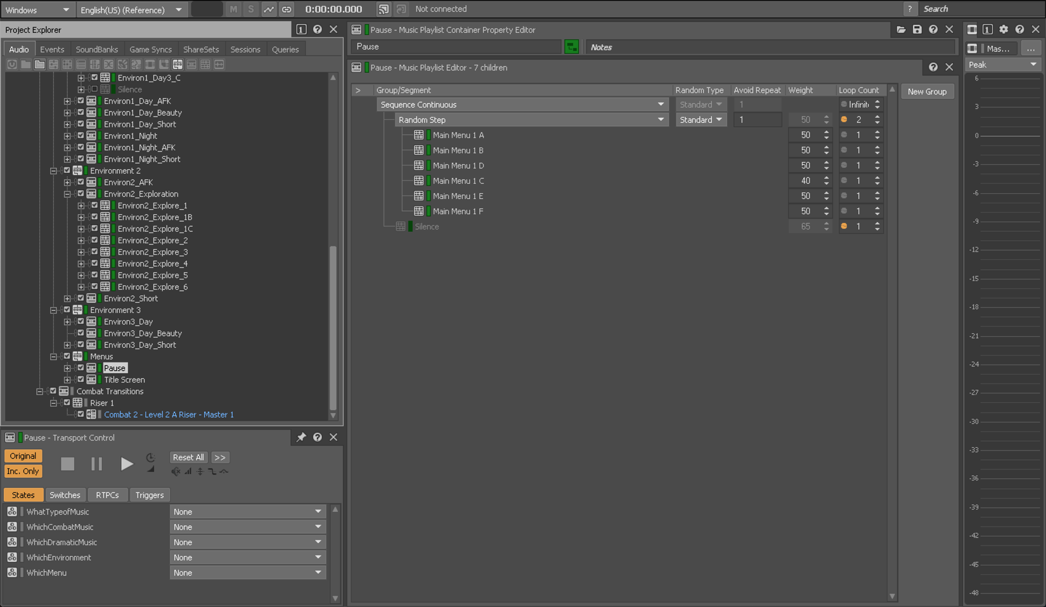Click the clock icon in Transport Control
Image resolution: width=1046 pixels, height=607 pixels.
pos(150,457)
